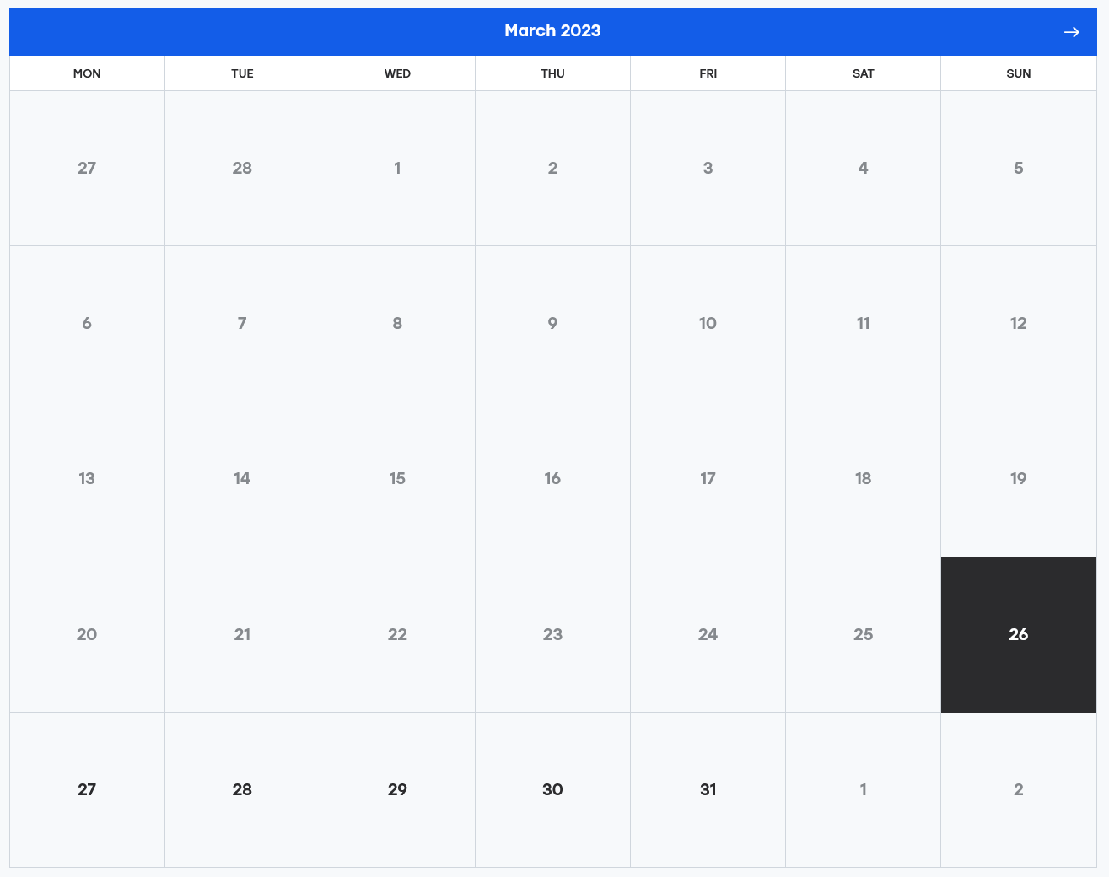Select March 1 in the first row
The width and height of the screenshot is (1109, 877).
(397, 168)
